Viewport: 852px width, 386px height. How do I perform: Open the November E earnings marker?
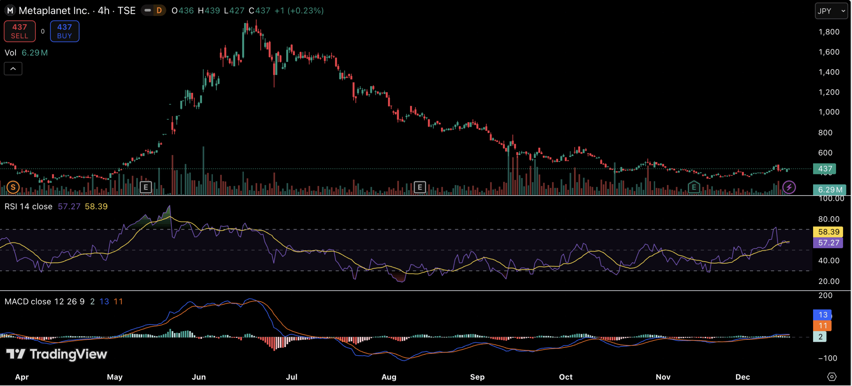pyautogui.click(x=695, y=187)
